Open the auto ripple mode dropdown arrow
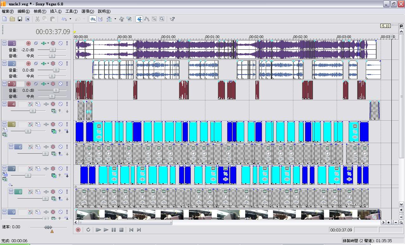The width and height of the screenshot is (405, 245). tap(115, 19)
